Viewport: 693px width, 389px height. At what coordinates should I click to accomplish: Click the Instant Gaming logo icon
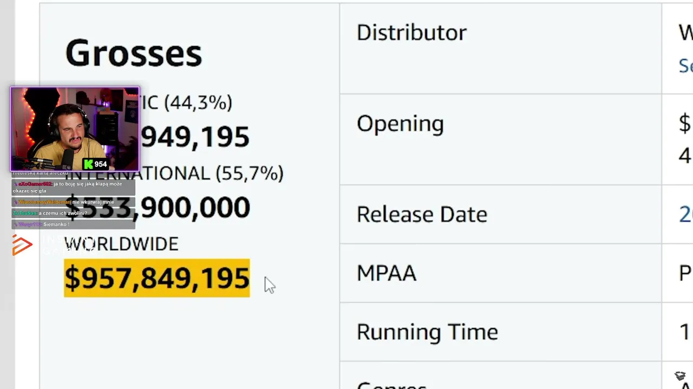coord(22,245)
